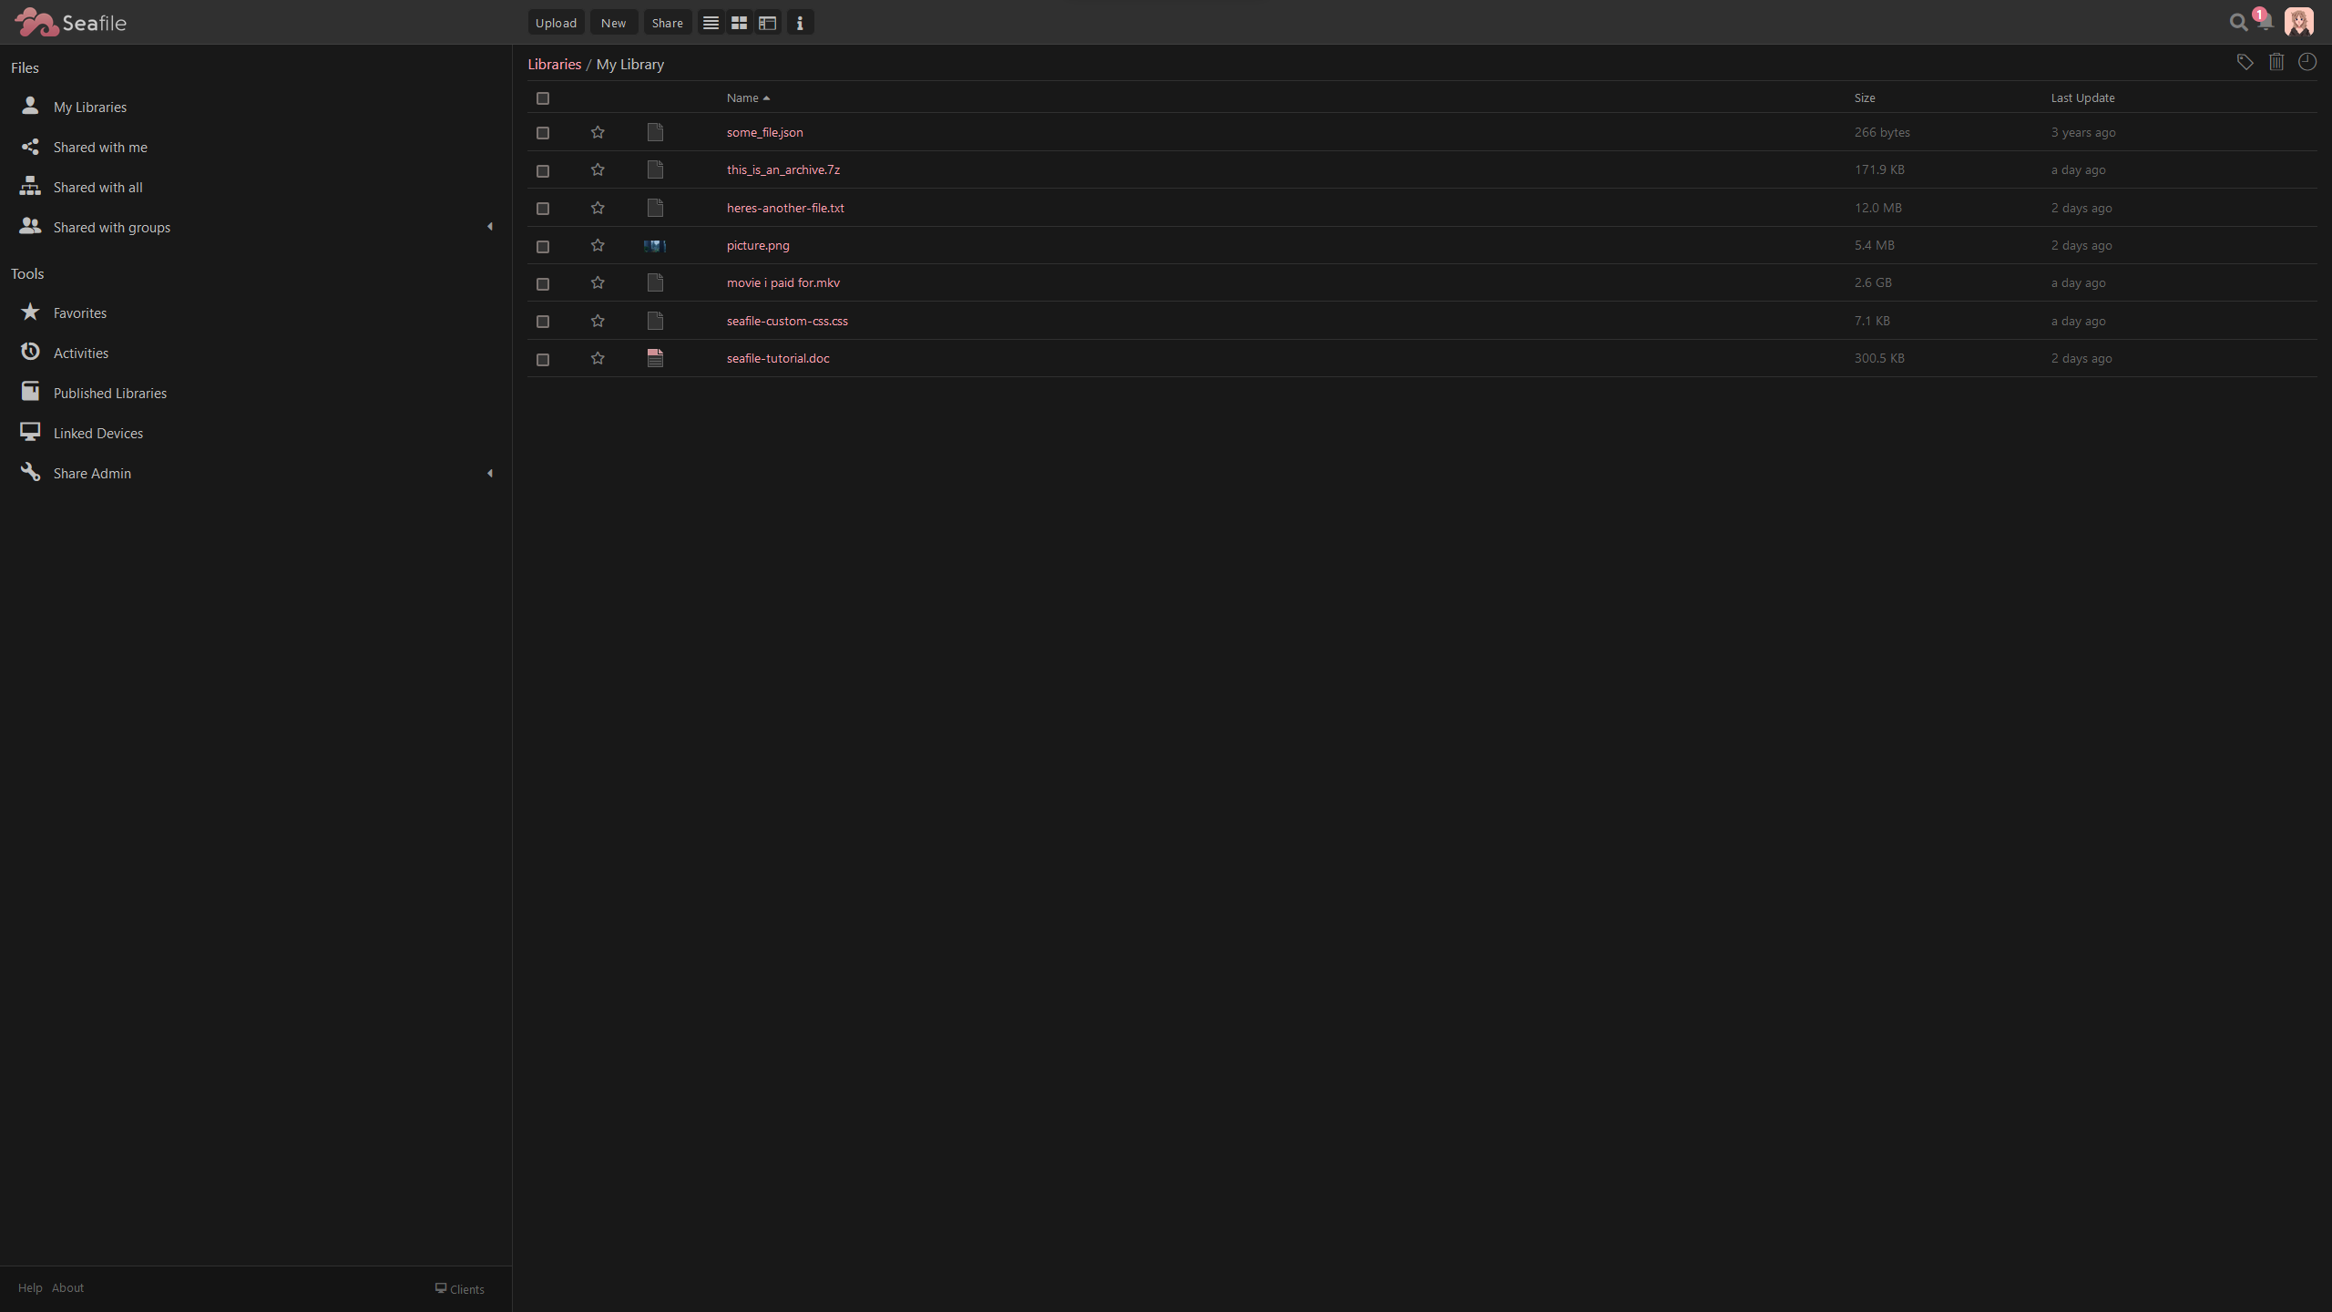Open search with the magnifier icon
The image size is (2332, 1312).
pos(2238,23)
